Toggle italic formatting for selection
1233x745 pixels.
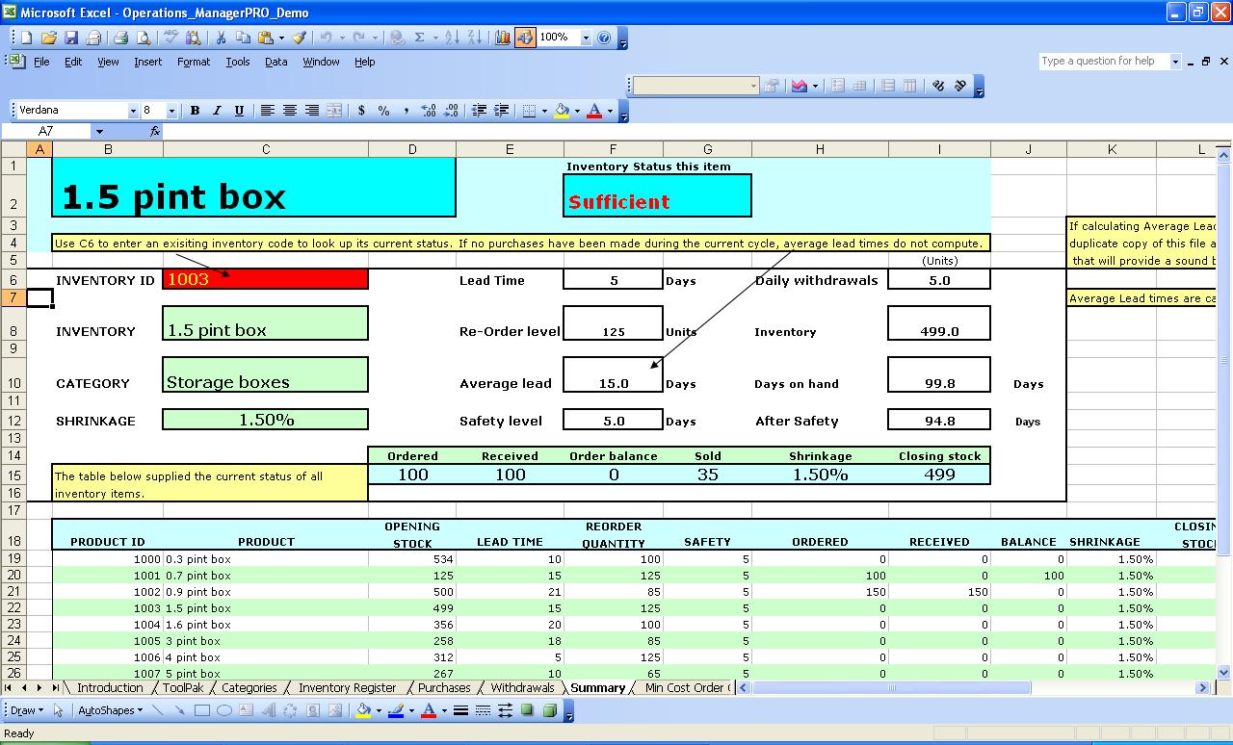pyautogui.click(x=216, y=110)
